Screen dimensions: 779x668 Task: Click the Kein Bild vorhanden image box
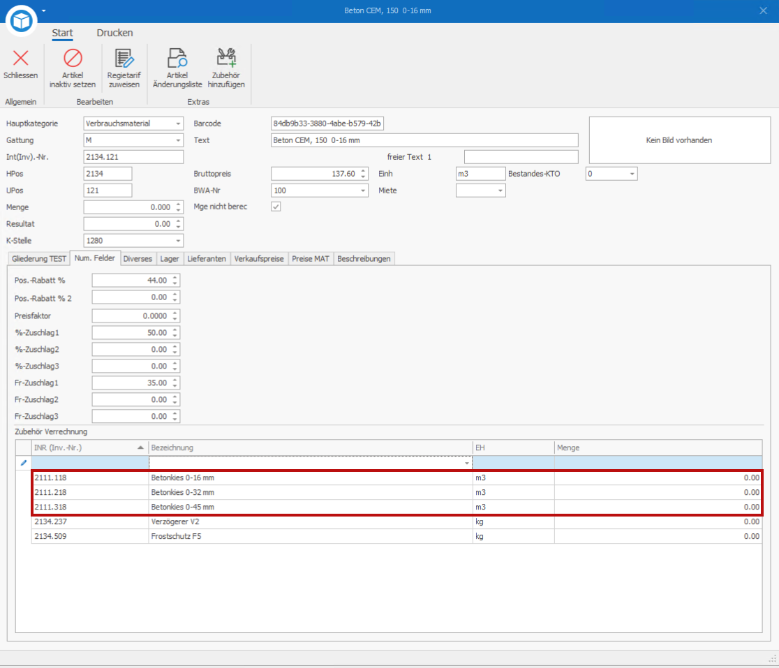pyautogui.click(x=679, y=140)
